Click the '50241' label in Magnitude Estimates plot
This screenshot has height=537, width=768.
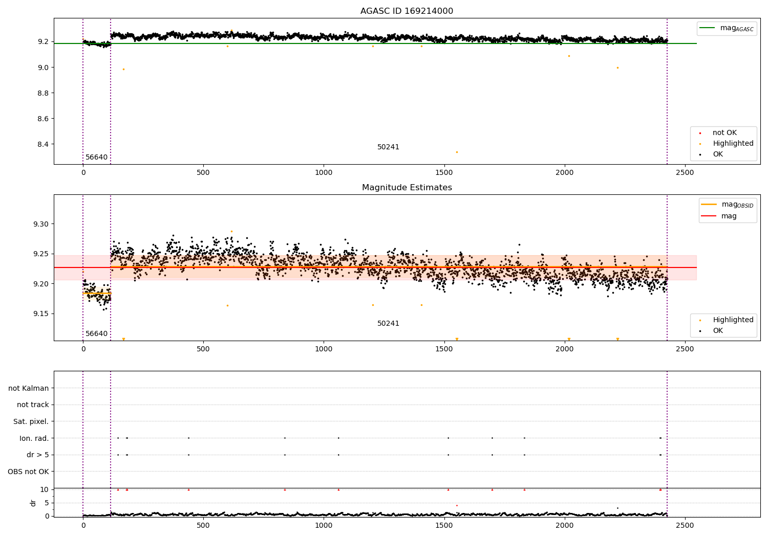point(388,324)
